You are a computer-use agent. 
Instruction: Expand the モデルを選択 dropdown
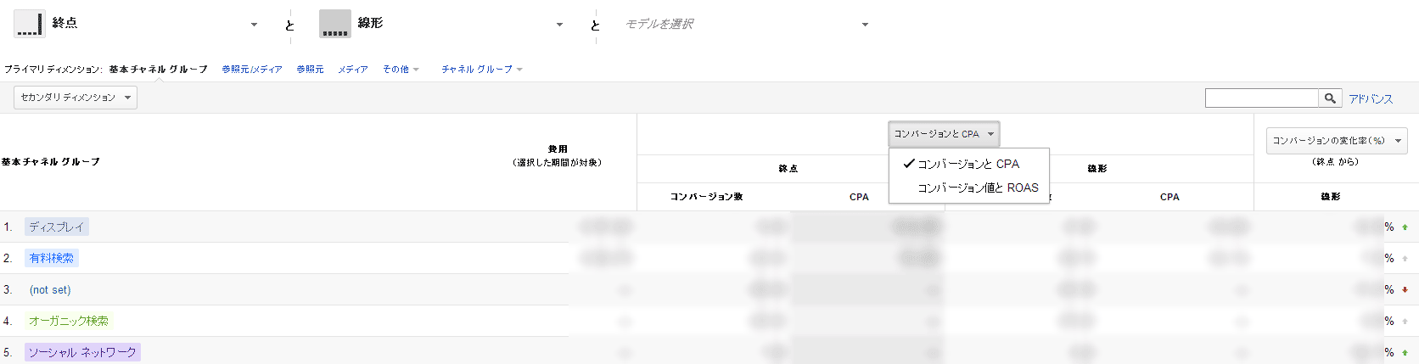[x=865, y=25]
